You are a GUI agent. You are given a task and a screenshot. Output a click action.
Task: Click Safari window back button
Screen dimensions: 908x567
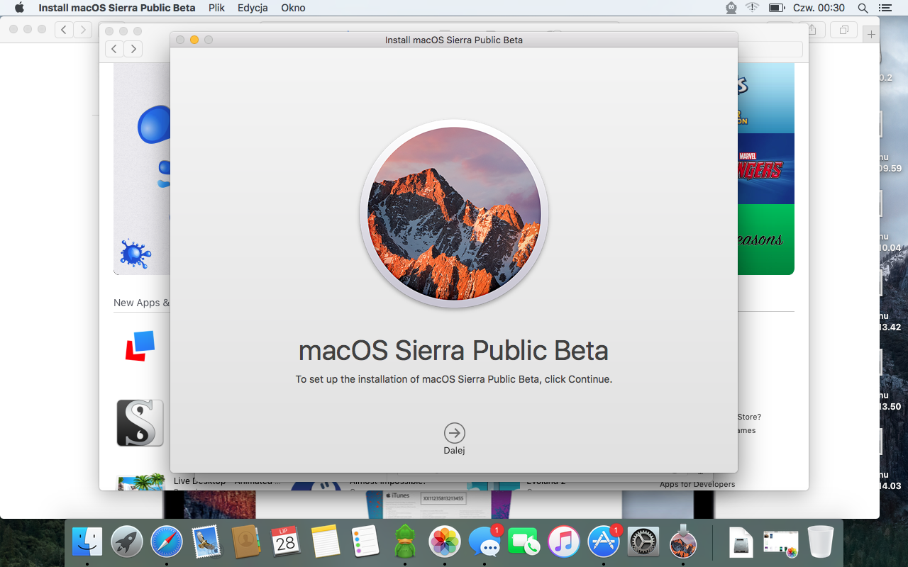(65, 30)
